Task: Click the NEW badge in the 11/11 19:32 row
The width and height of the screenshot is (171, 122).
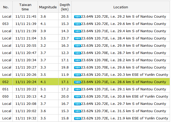Action: click(77, 118)
